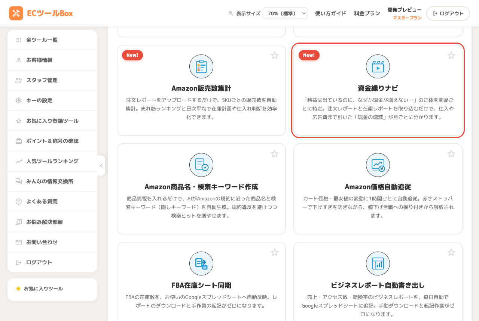
Task: Click the マスタープラン label
Action: click(x=407, y=18)
